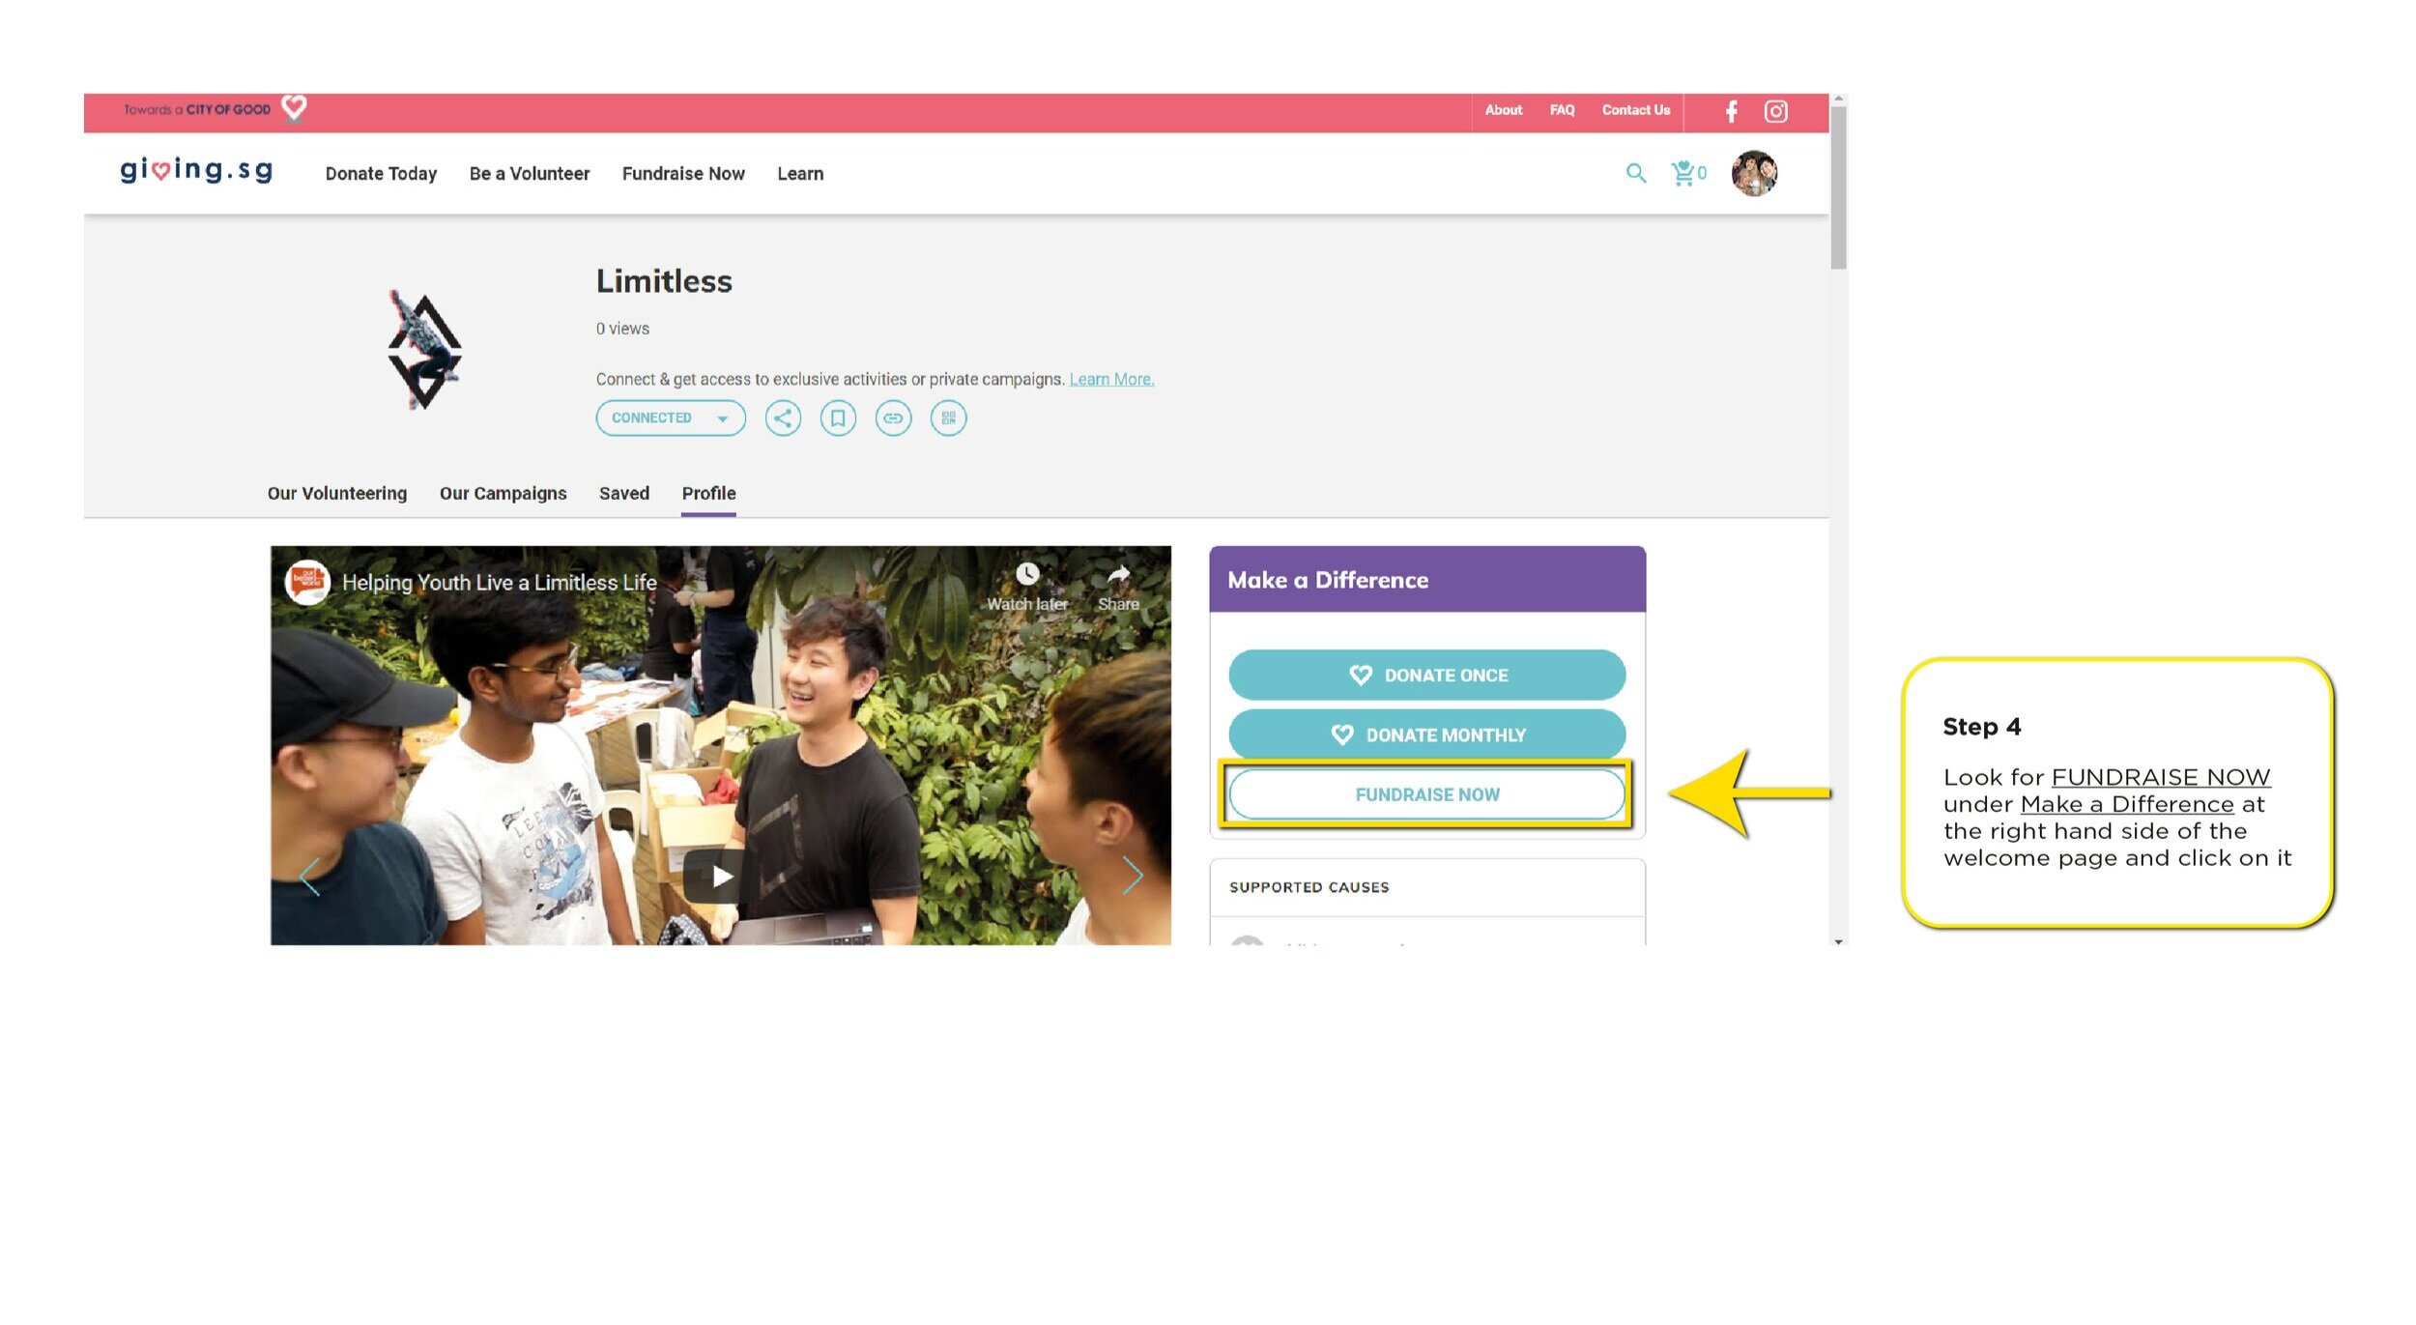Click the page vertical scrollbar
Viewport: 2416px width, 1325px height.
(x=1838, y=188)
